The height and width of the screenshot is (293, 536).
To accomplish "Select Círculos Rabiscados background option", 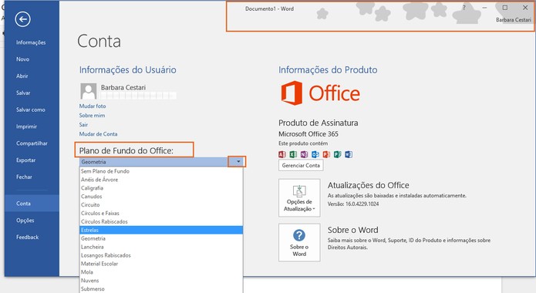I will (161, 221).
